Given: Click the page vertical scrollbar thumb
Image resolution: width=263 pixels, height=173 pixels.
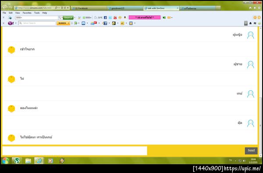Looking at the screenshot, I should pos(260,125).
